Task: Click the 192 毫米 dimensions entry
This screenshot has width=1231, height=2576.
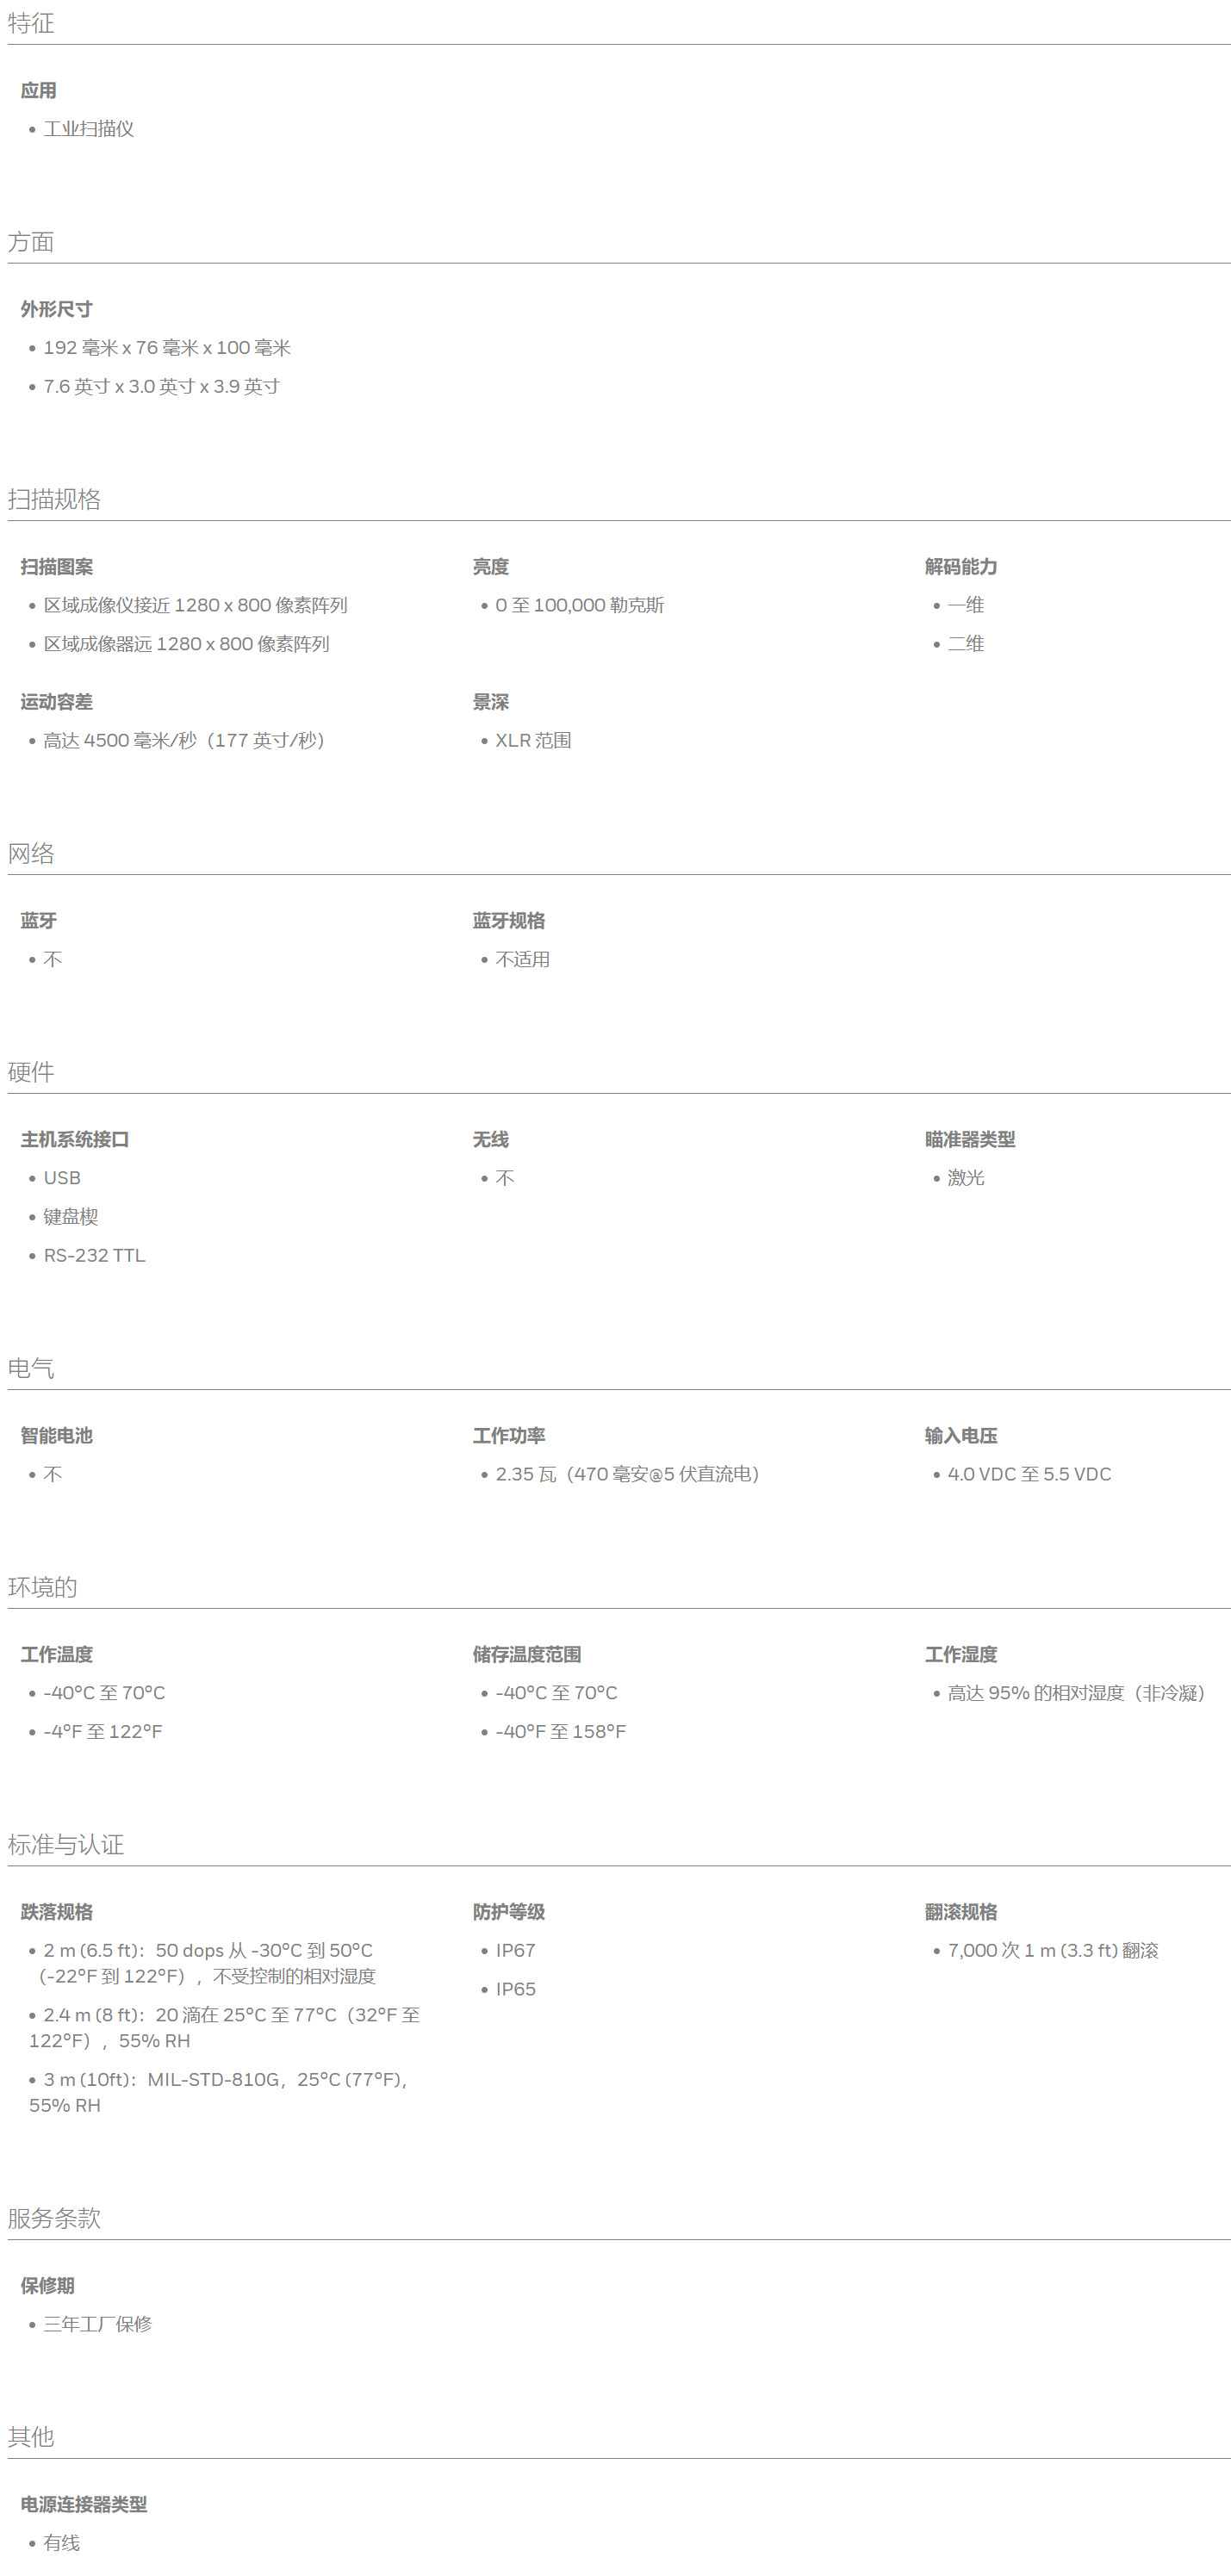Action: click(x=167, y=348)
